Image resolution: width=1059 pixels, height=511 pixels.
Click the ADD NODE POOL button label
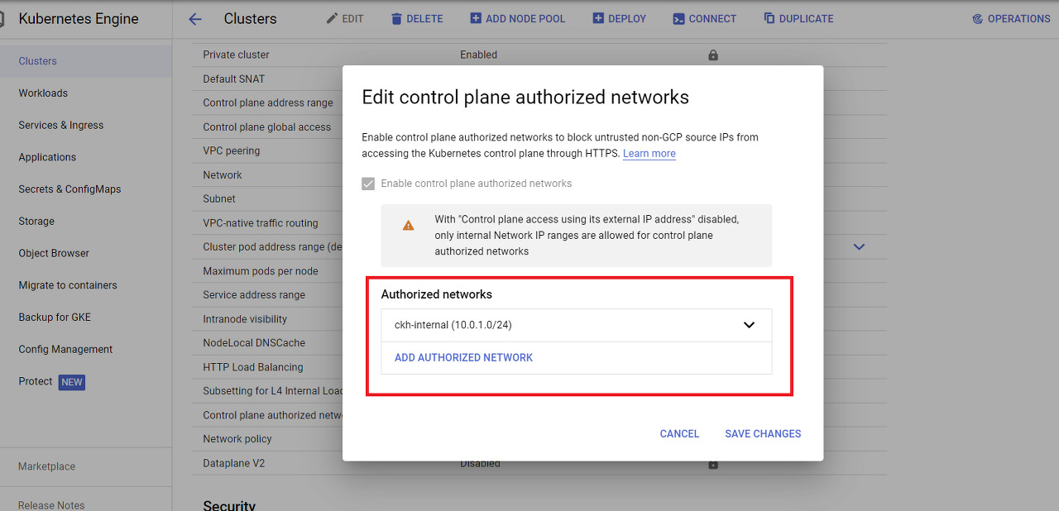pyautogui.click(x=525, y=19)
